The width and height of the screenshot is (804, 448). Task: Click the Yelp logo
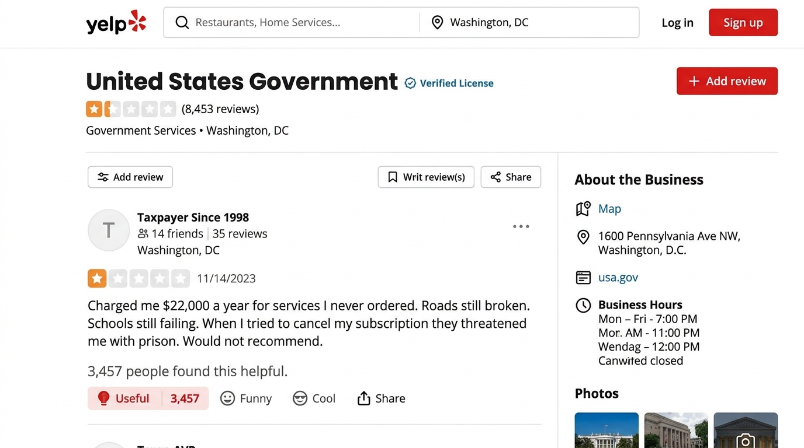(116, 23)
